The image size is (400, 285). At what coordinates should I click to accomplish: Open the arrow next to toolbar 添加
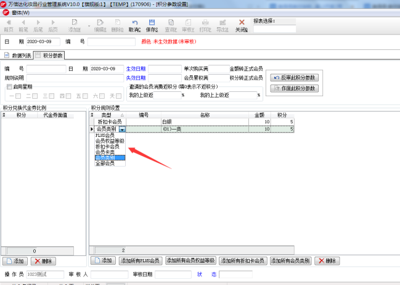[x=89, y=26]
